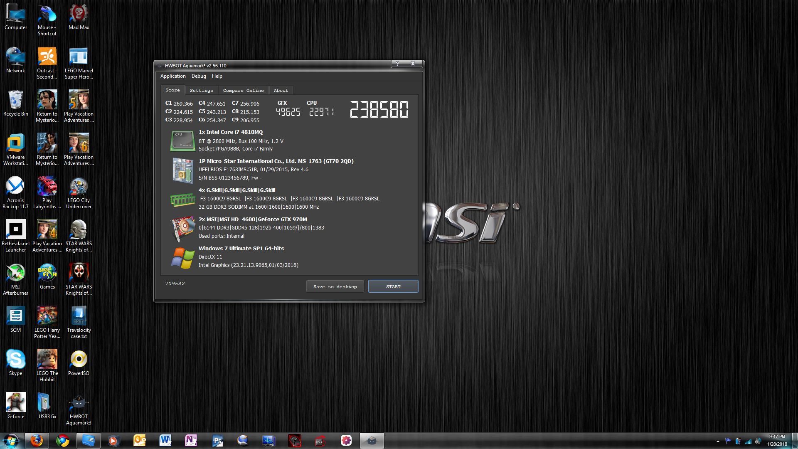Open Outlook from the taskbar
The width and height of the screenshot is (798, 449).
coord(140,440)
